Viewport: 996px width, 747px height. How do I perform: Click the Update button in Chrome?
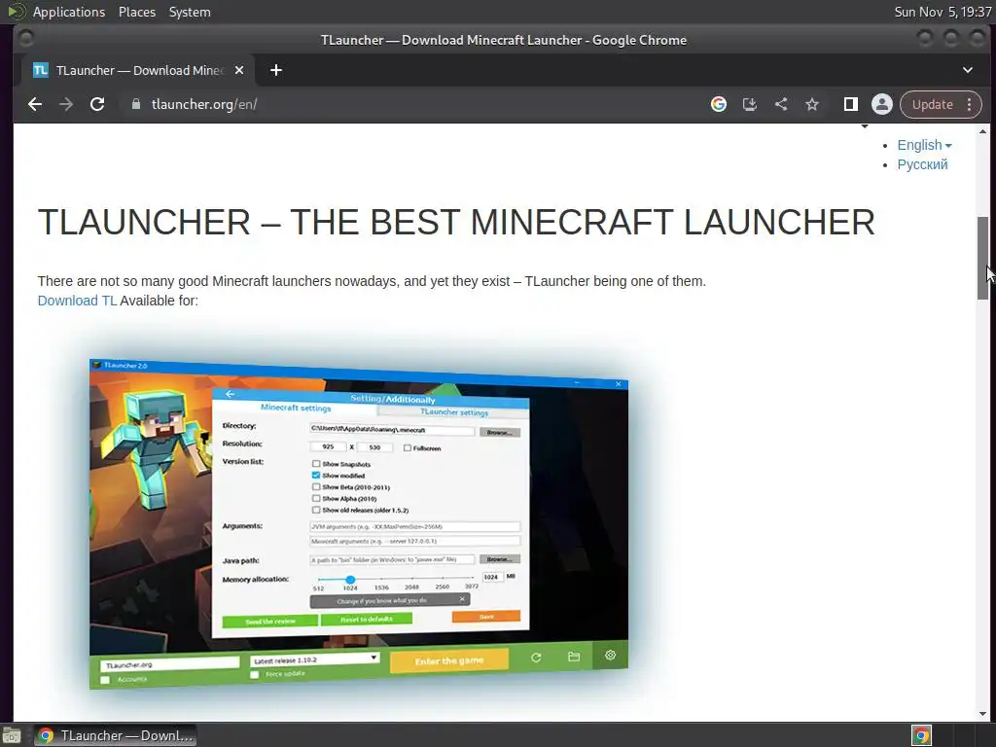(x=932, y=104)
